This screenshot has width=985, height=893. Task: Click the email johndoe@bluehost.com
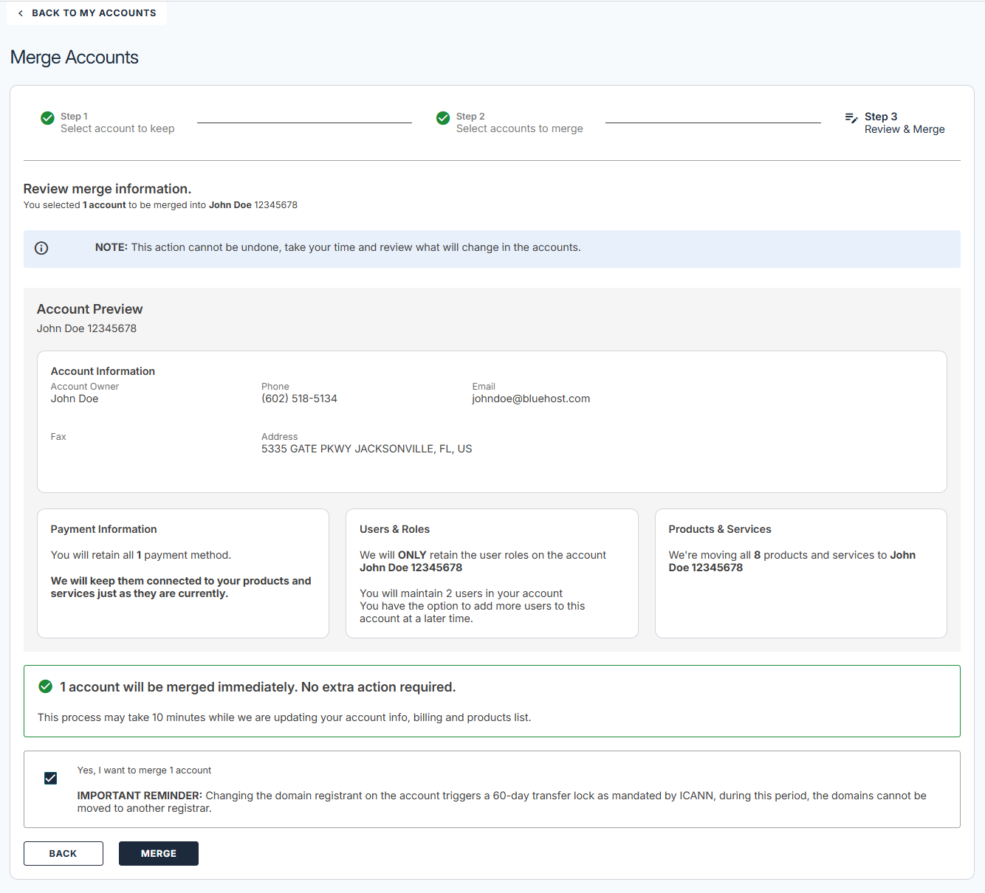[x=531, y=398]
